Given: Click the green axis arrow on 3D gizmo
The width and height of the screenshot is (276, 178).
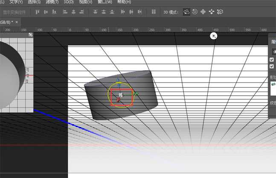Looking at the screenshot, I should pos(136,93).
